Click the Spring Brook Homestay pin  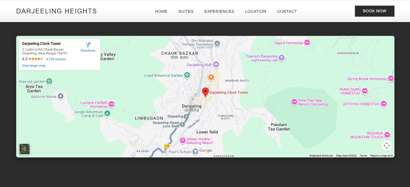click(x=391, y=79)
